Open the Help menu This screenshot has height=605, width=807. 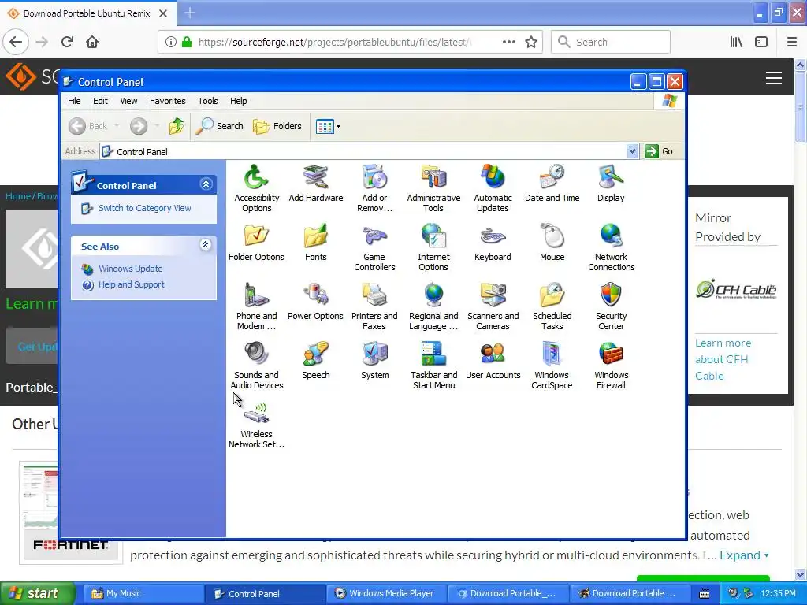click(x=238, y=101)
